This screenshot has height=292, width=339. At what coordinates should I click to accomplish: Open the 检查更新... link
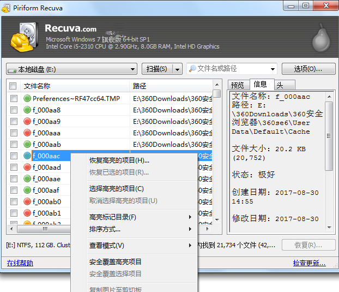tap(309, 263)
